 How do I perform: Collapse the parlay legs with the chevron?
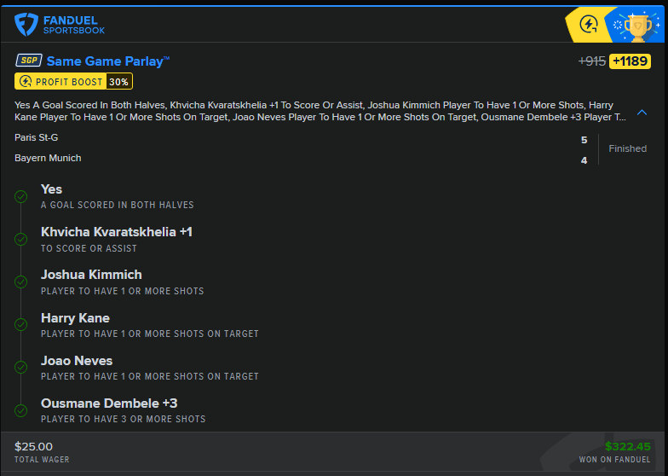pyautogui.click(x=642, y=113)
